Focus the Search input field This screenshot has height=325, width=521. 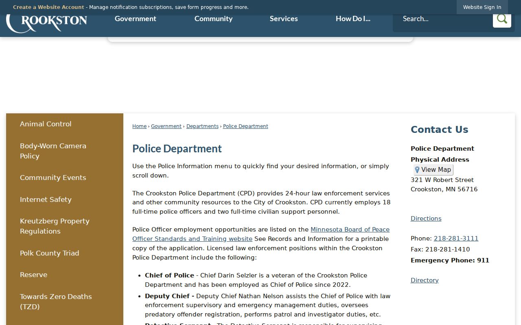(443, 19)
